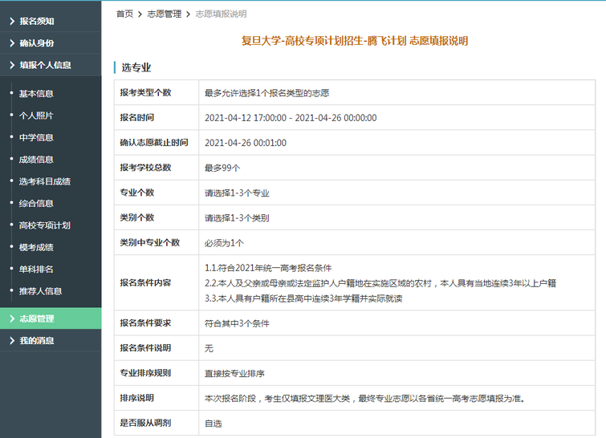
Task: Click the 报考类型个数 row label
Action: (145, 92)
